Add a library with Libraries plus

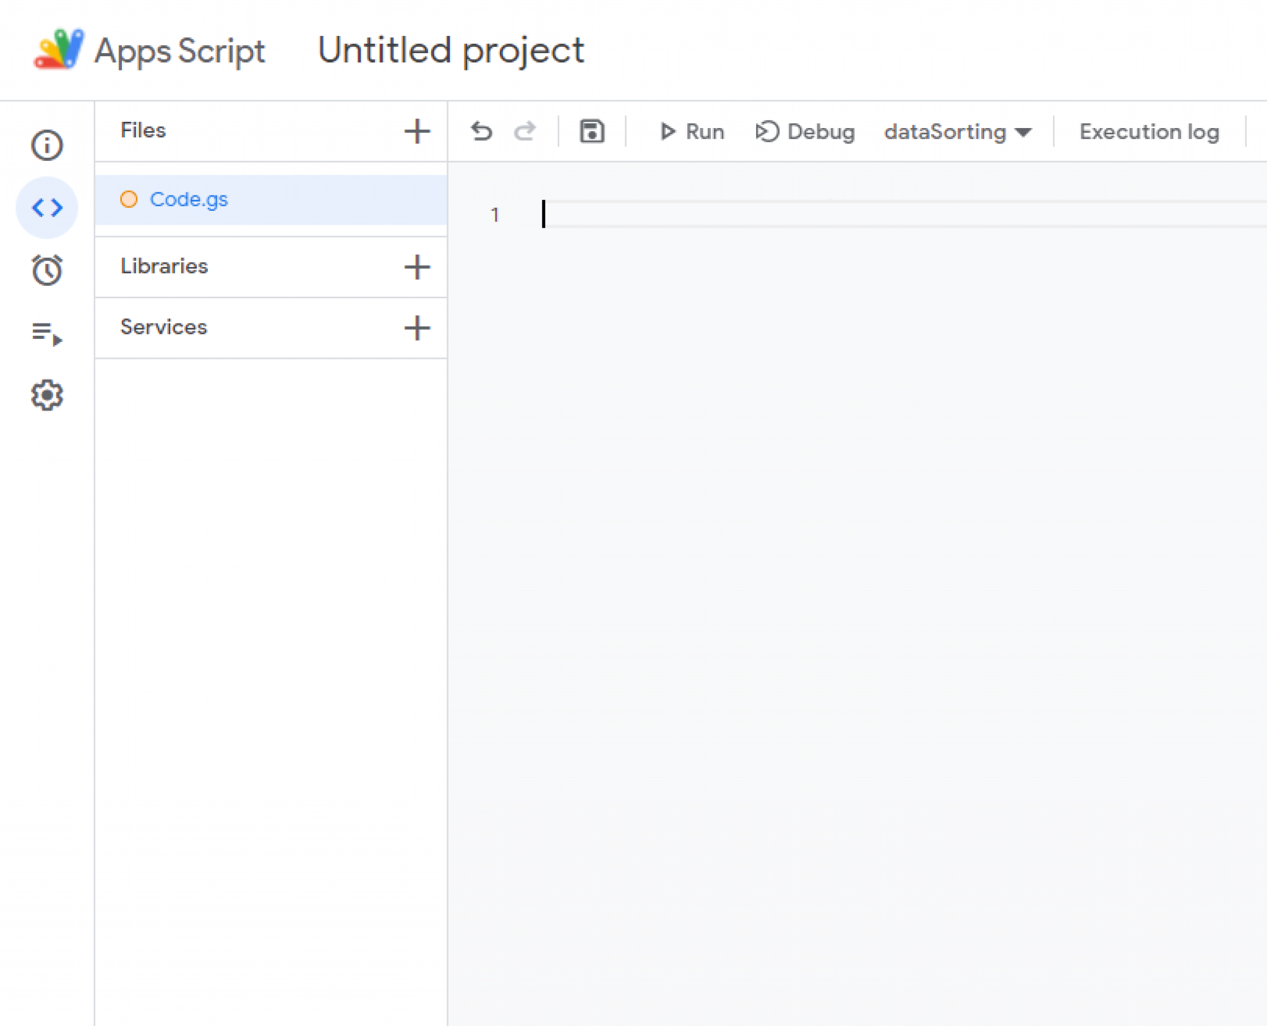(x=417, y=267)
